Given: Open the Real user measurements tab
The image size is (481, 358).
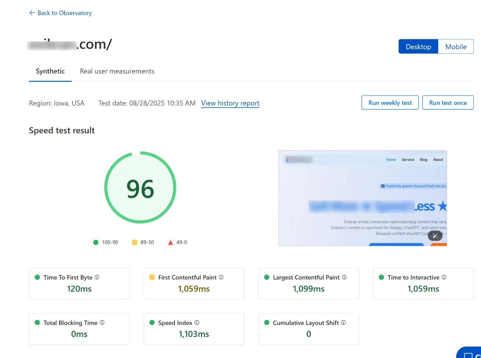Looking at the screenshot, I should (x=117, y=71).
